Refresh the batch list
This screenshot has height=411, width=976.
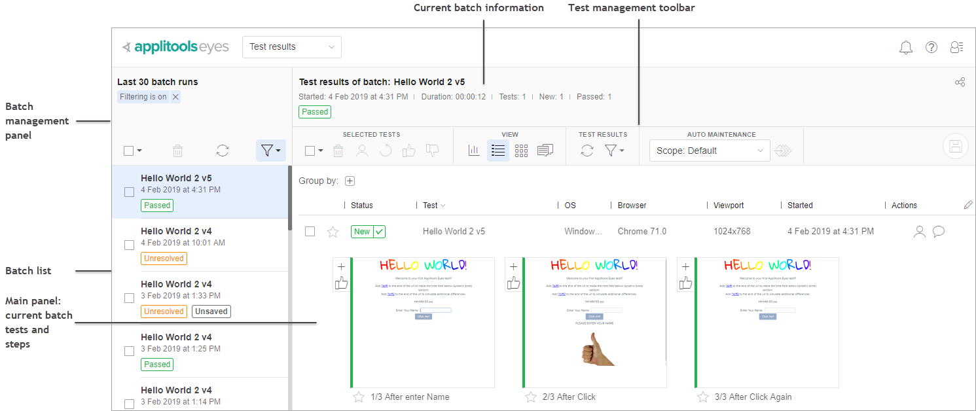tap(223, 151)
